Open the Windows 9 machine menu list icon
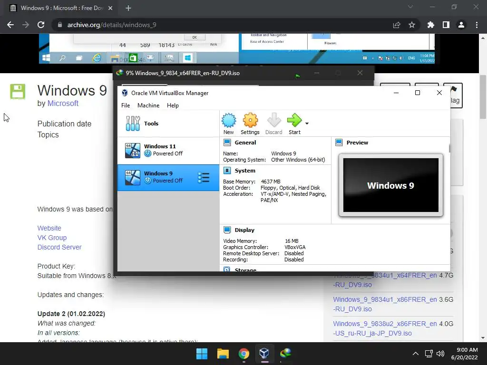 (204, 178)
